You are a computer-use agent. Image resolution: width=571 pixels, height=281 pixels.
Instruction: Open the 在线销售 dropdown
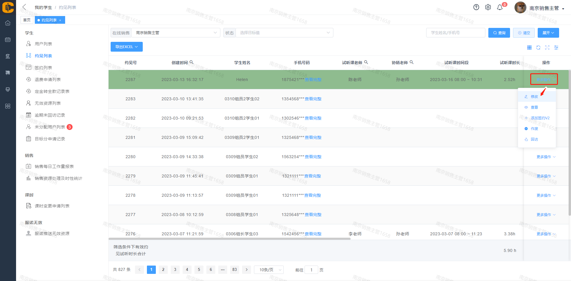[x=175, y=33]
